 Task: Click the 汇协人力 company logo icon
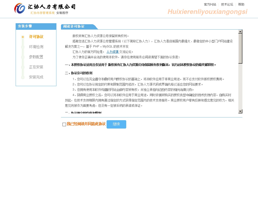click(20, 8)
